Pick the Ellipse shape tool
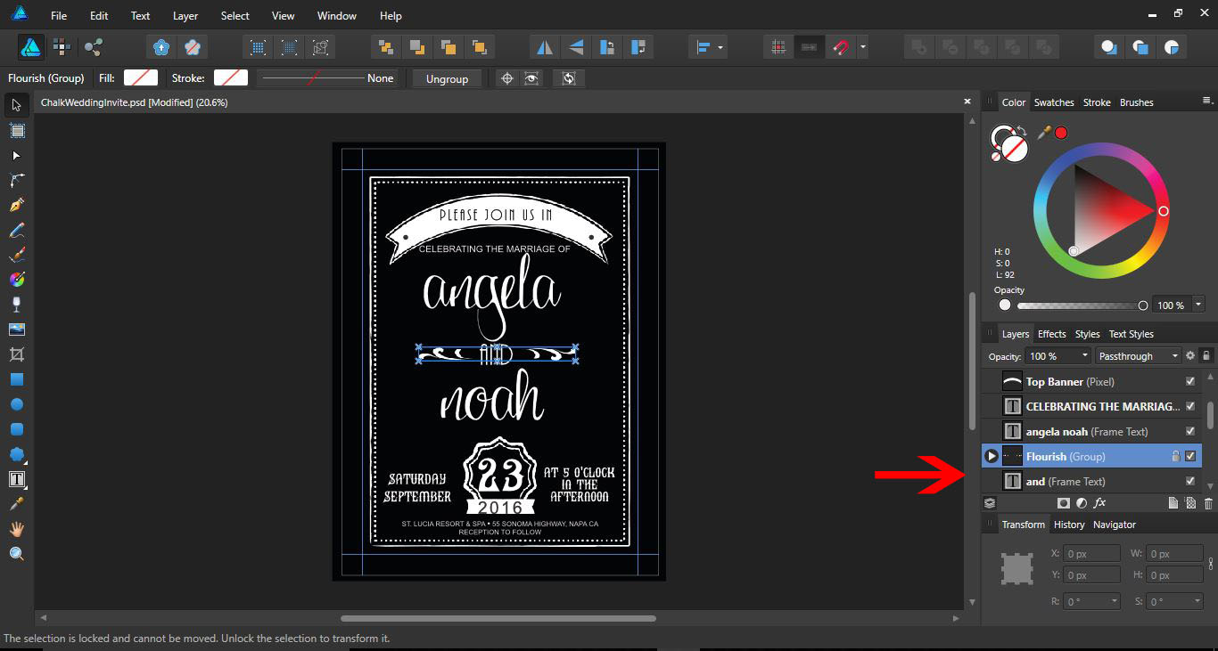The image size is (1218, 651). click(16, 404)
